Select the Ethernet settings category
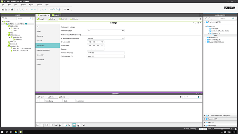The height and width of the screenshot is (134, 238). pyautogui.click(x=48, y=41)
